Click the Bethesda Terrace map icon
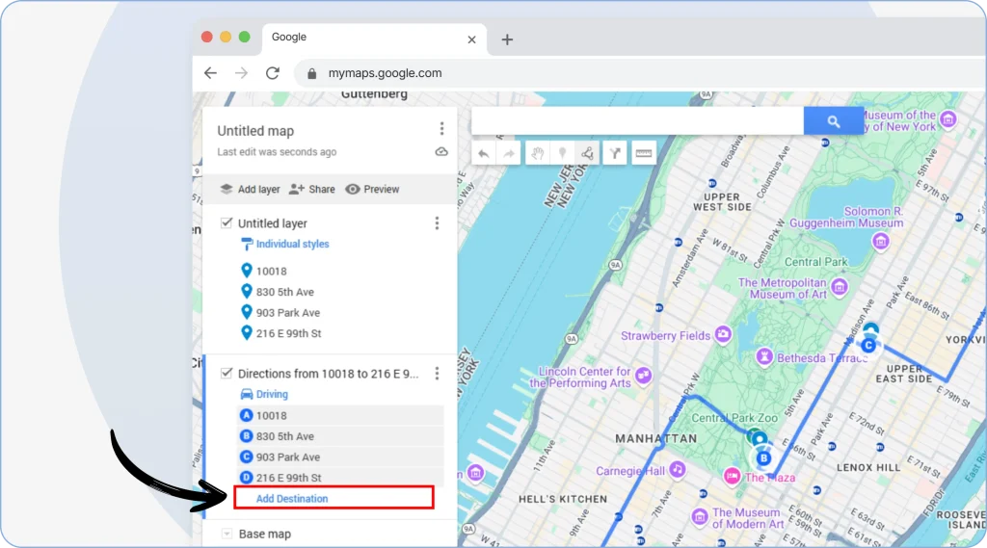Viewport: 987px width, 548px height. point(764,357)
